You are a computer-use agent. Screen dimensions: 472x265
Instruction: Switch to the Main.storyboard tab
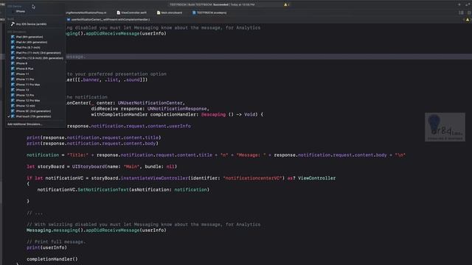[x=170, y=13]
